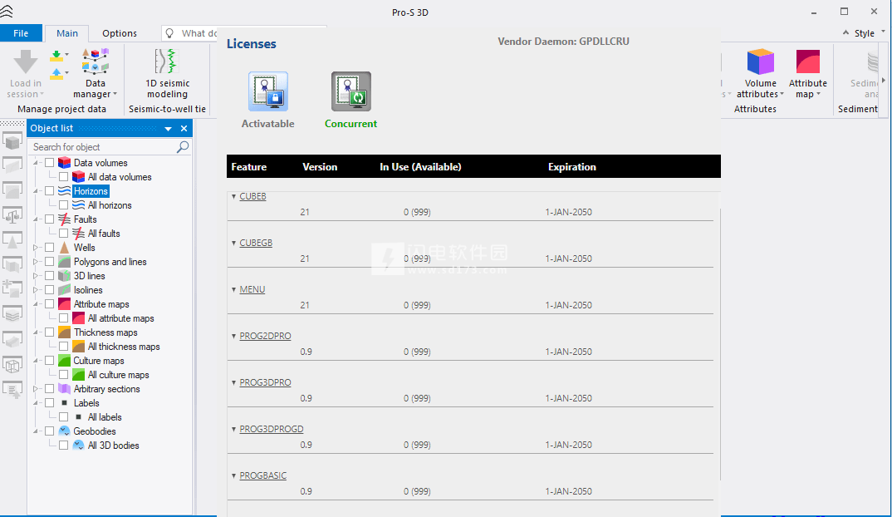
Task: Enable the All thickness maps checkbox
Action: (x=64, y=346)
